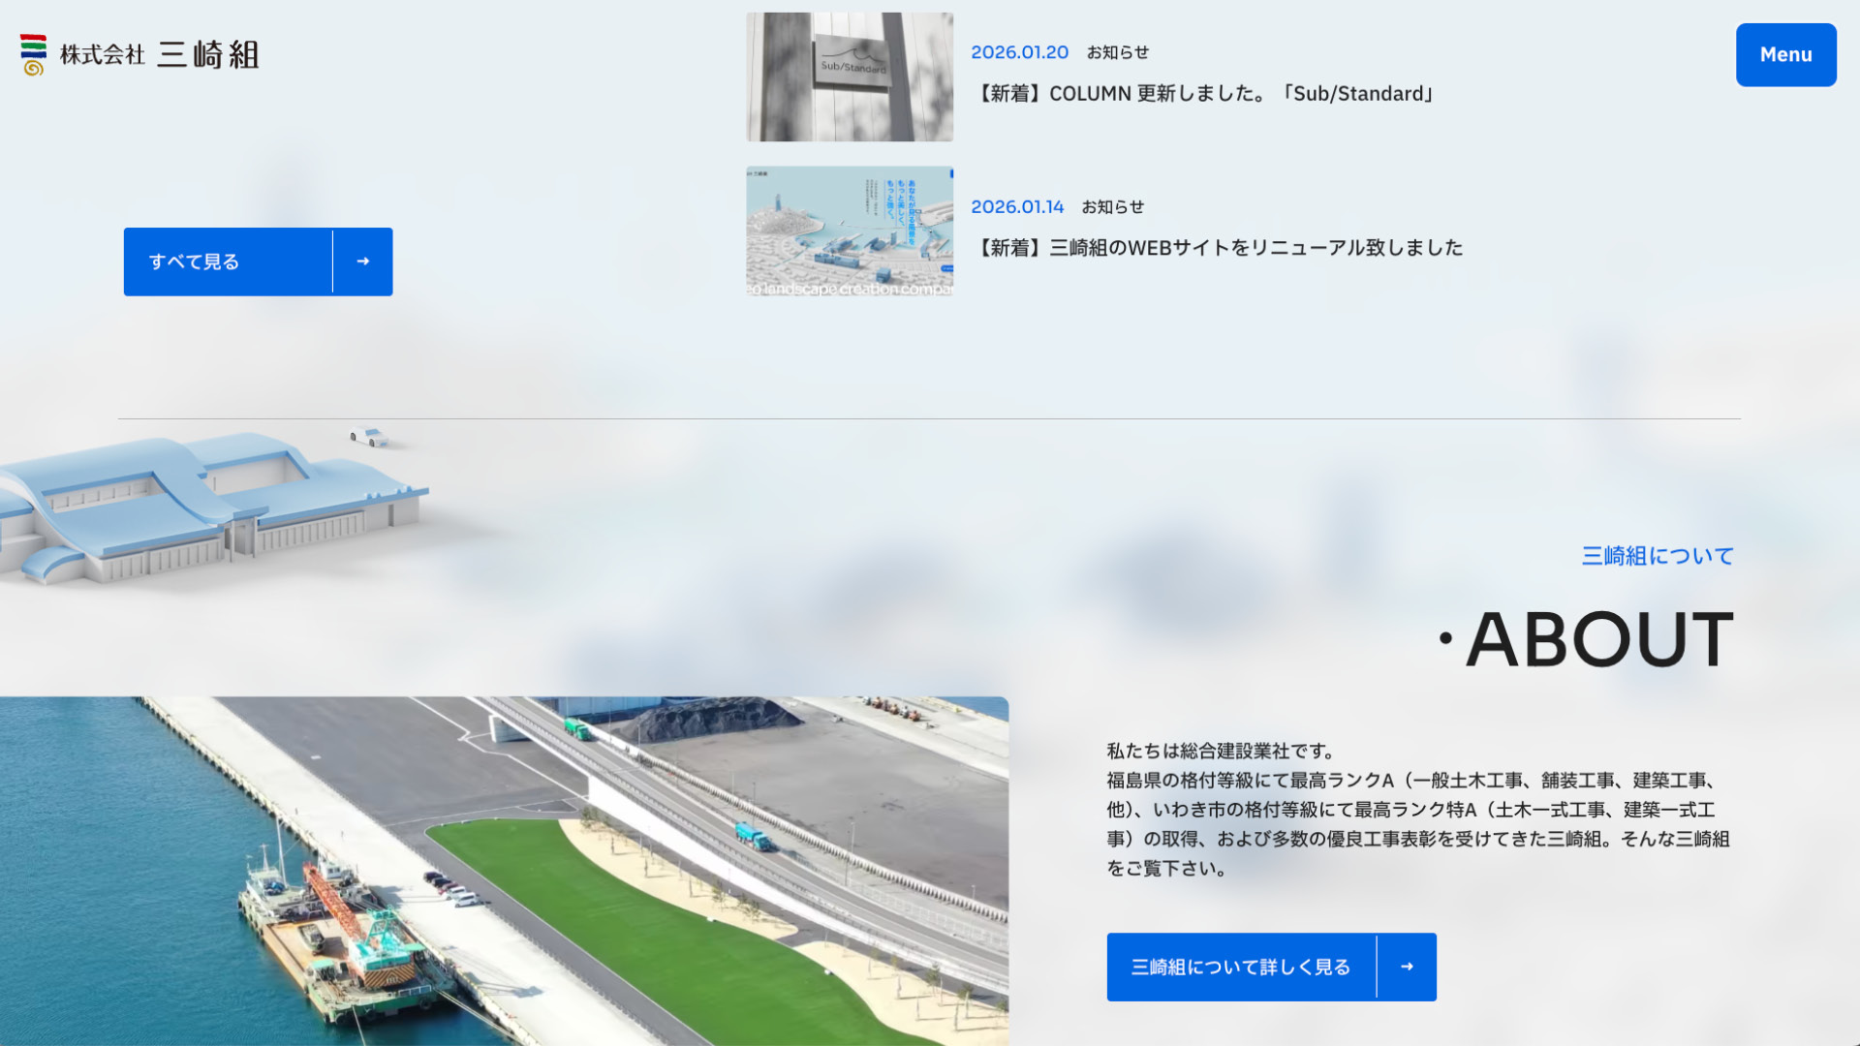The width and height of the screenshot is (1860, 1046).
Task: Click the 2026.01.20 news date
Action: tap(1019, 52)
